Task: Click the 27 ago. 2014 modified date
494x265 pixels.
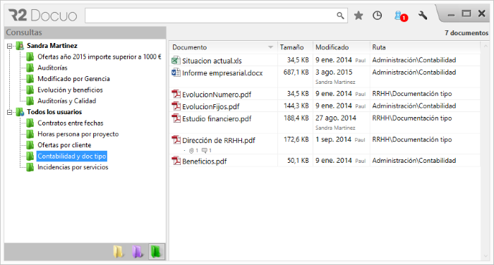Action: click(336, 118)
